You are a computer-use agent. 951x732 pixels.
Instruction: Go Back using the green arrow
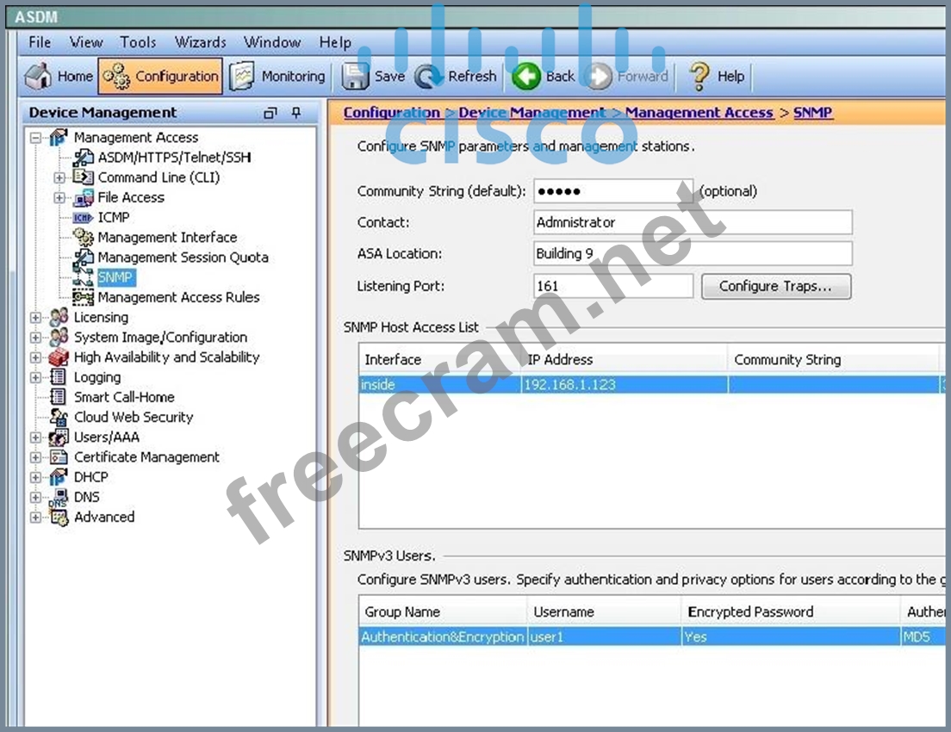tap(526, 76)
